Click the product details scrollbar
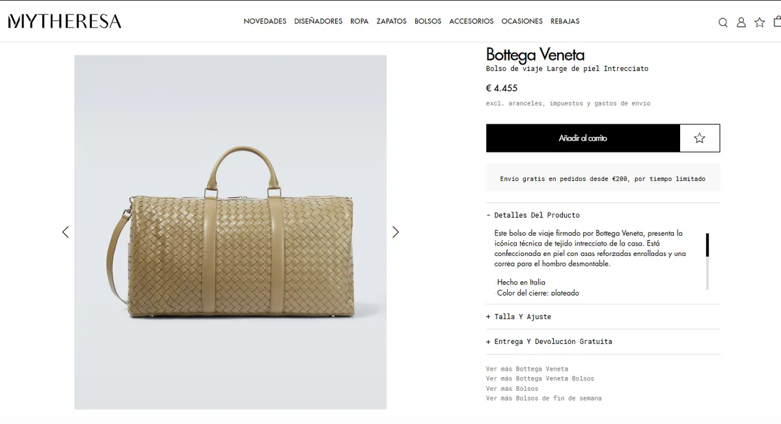Viewport: 781px width, 424px height. 707,261
